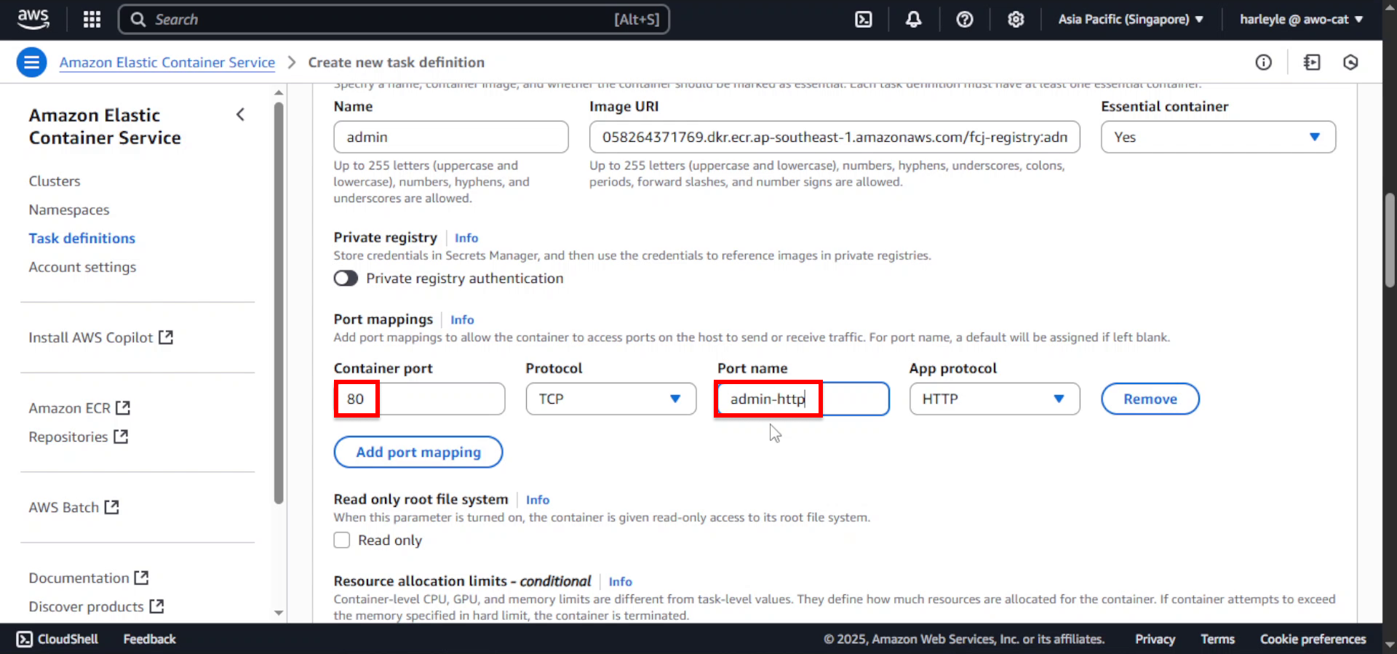Click the main page vertical scrollbar thumb
The image size is (1397, 654).
tap(1390, 240)
